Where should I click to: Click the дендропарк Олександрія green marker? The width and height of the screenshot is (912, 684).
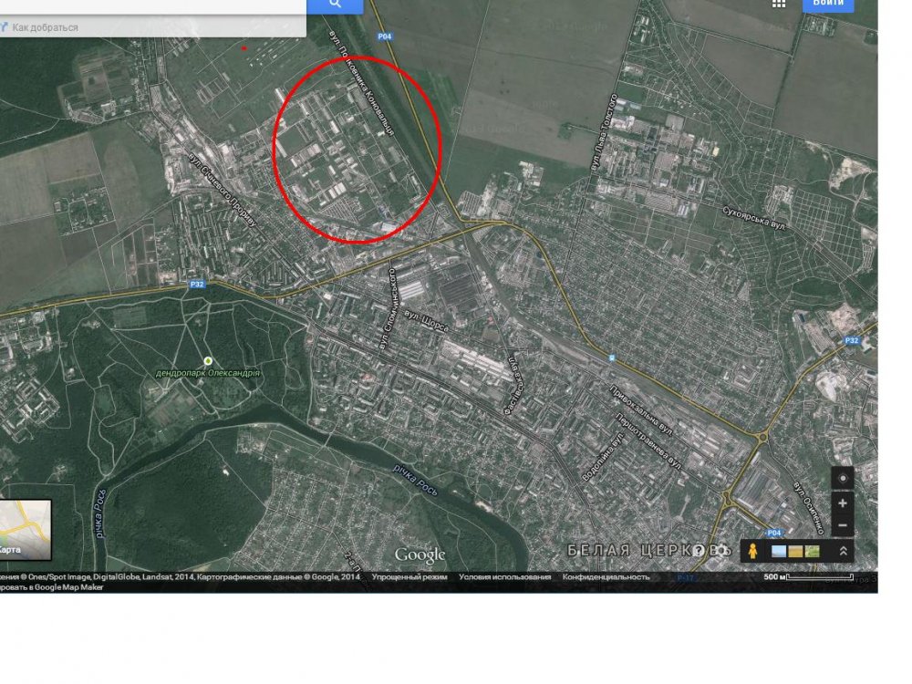[x=208, y=361]
